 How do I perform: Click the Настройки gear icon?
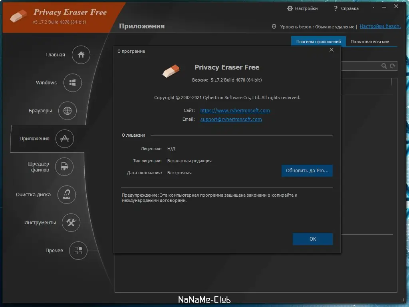tap(290, 8)
